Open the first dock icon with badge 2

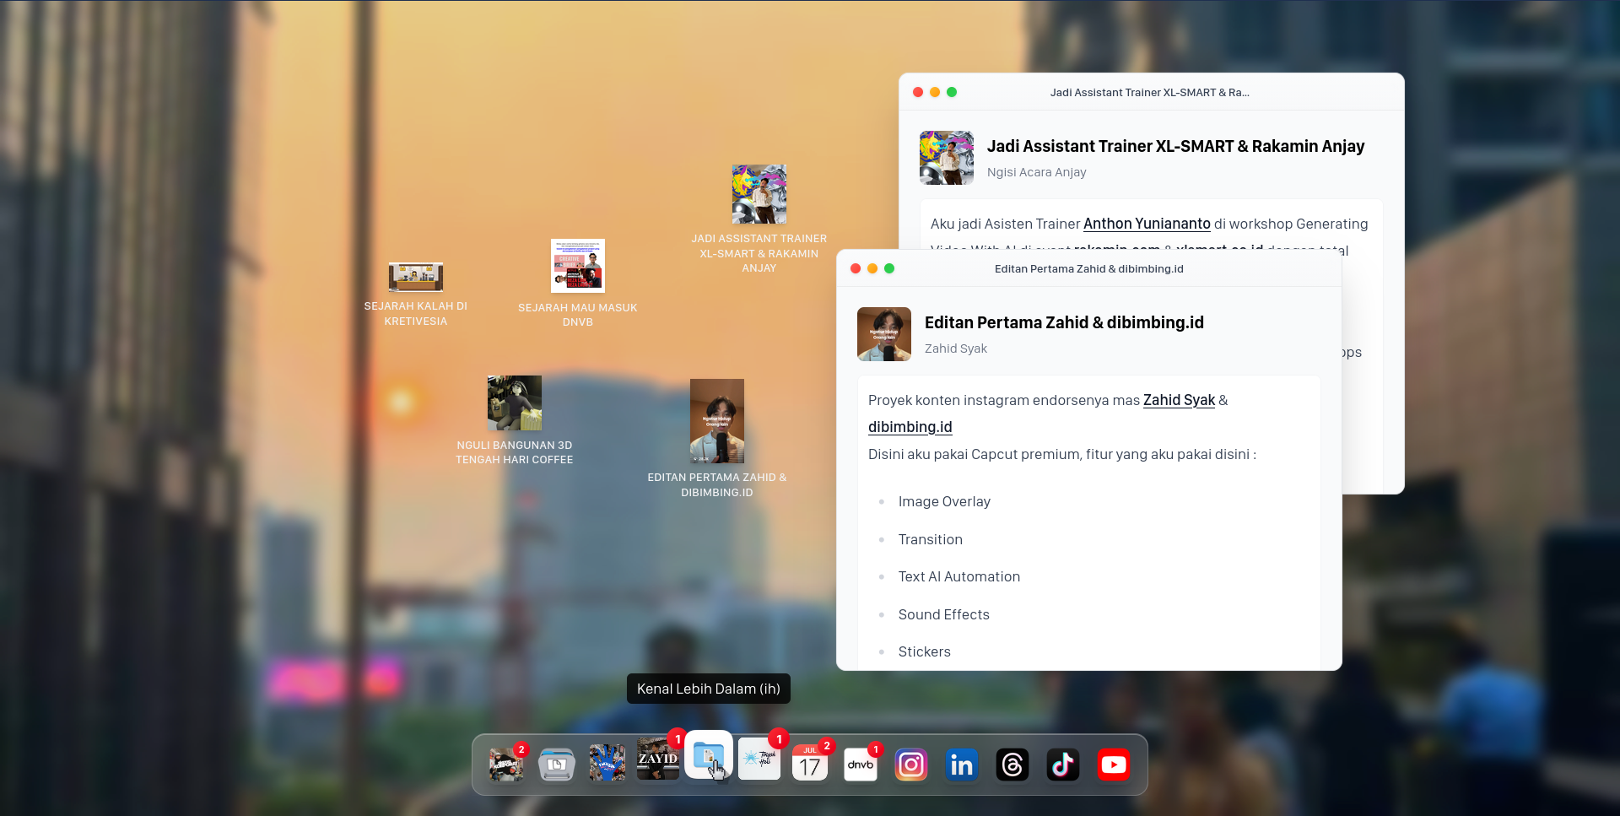[506, 765]
